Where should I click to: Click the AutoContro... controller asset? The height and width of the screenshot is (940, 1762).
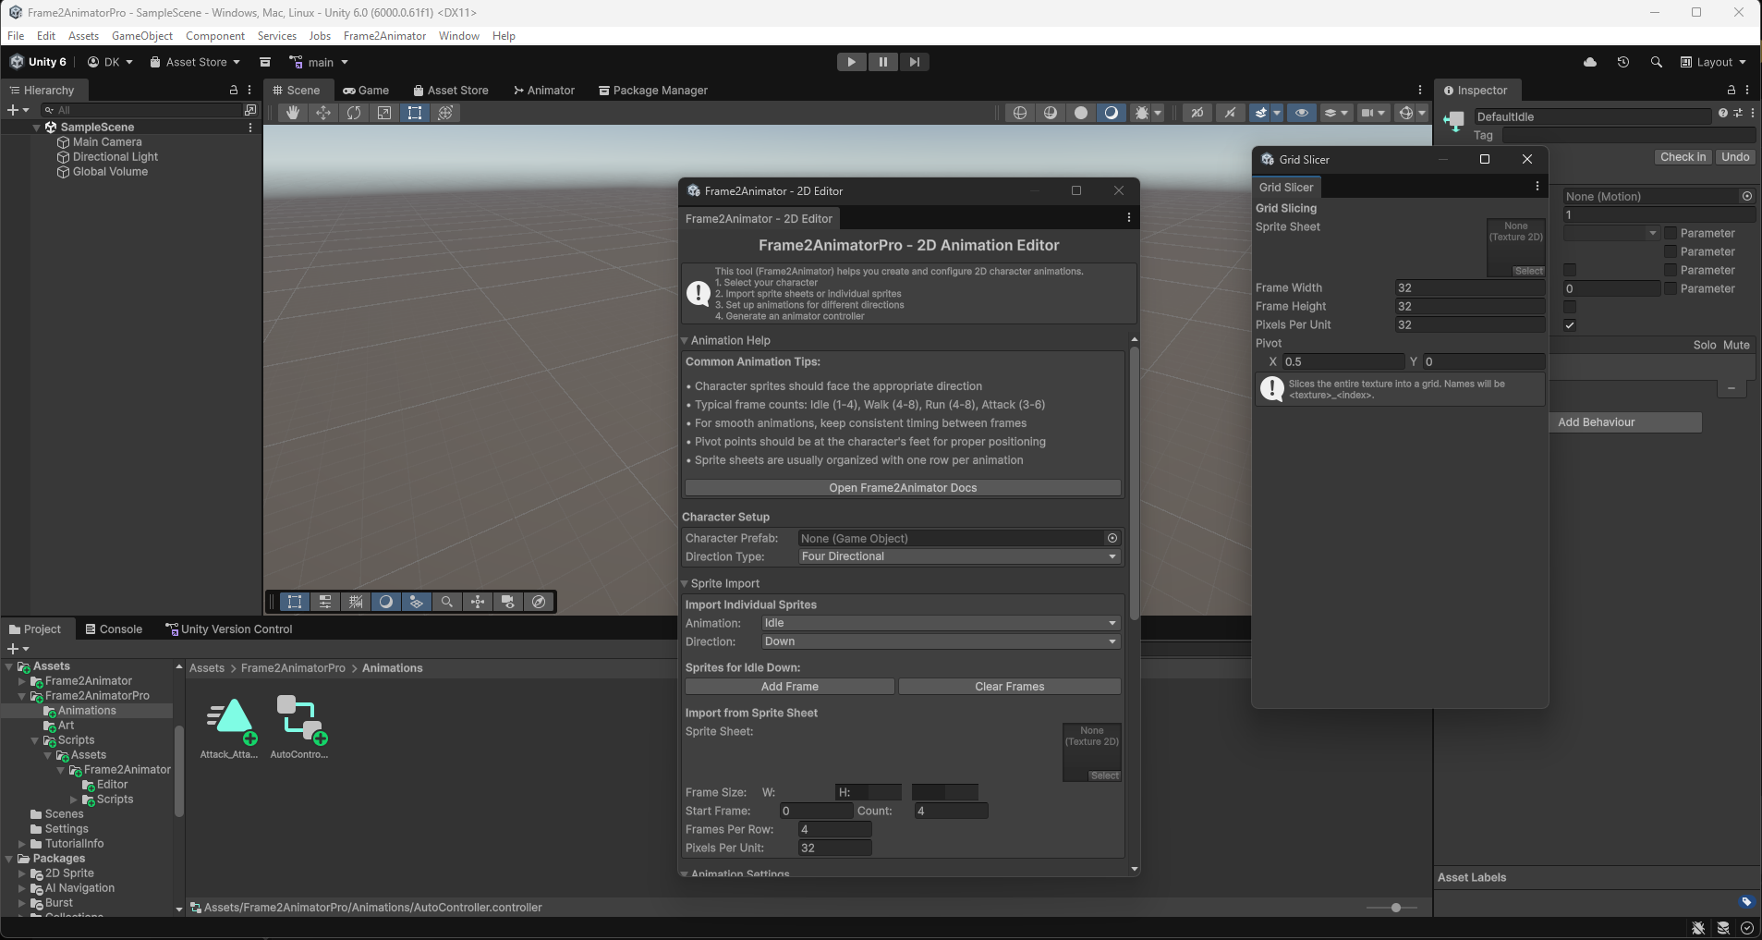click(x=299, y=727)
